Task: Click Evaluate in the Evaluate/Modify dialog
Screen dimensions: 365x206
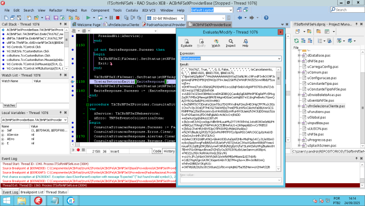Action: [186, 43]
